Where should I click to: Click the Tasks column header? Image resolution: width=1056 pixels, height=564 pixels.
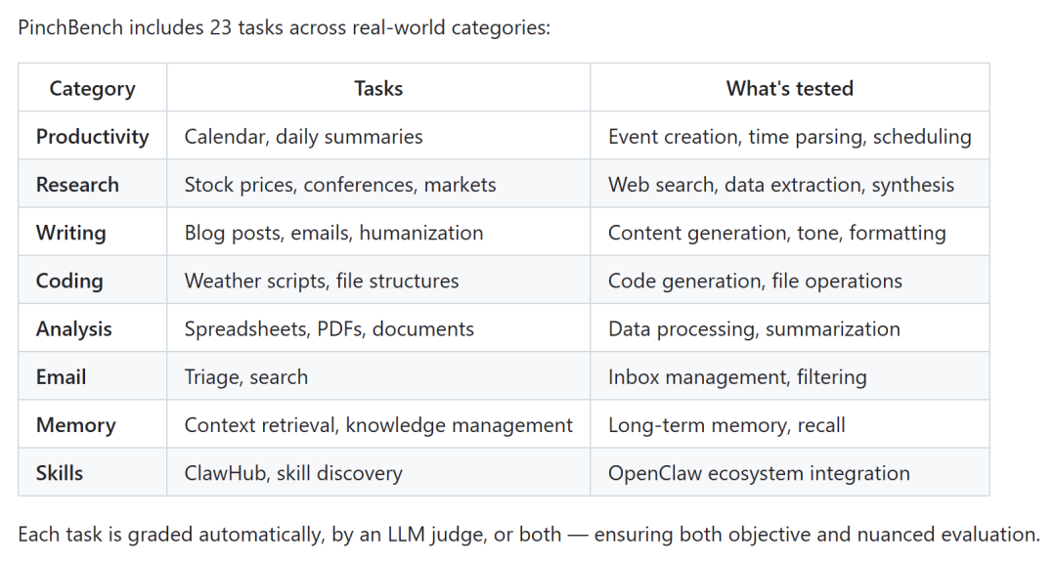[378, 88]
